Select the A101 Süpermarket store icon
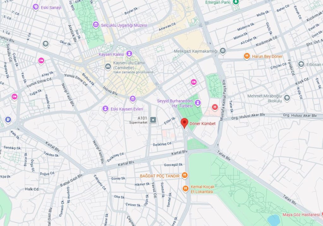The image size is (323, 226). coord(153,120)
